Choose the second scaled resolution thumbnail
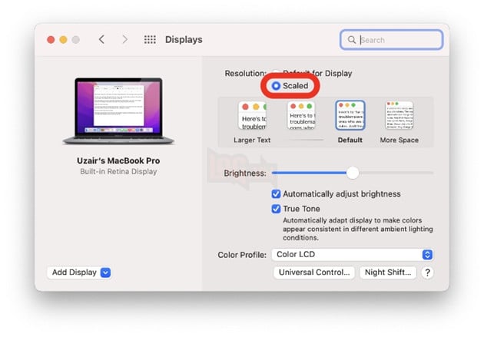Image resolution: width=484 pixels, height=337 pixels. 301,116
